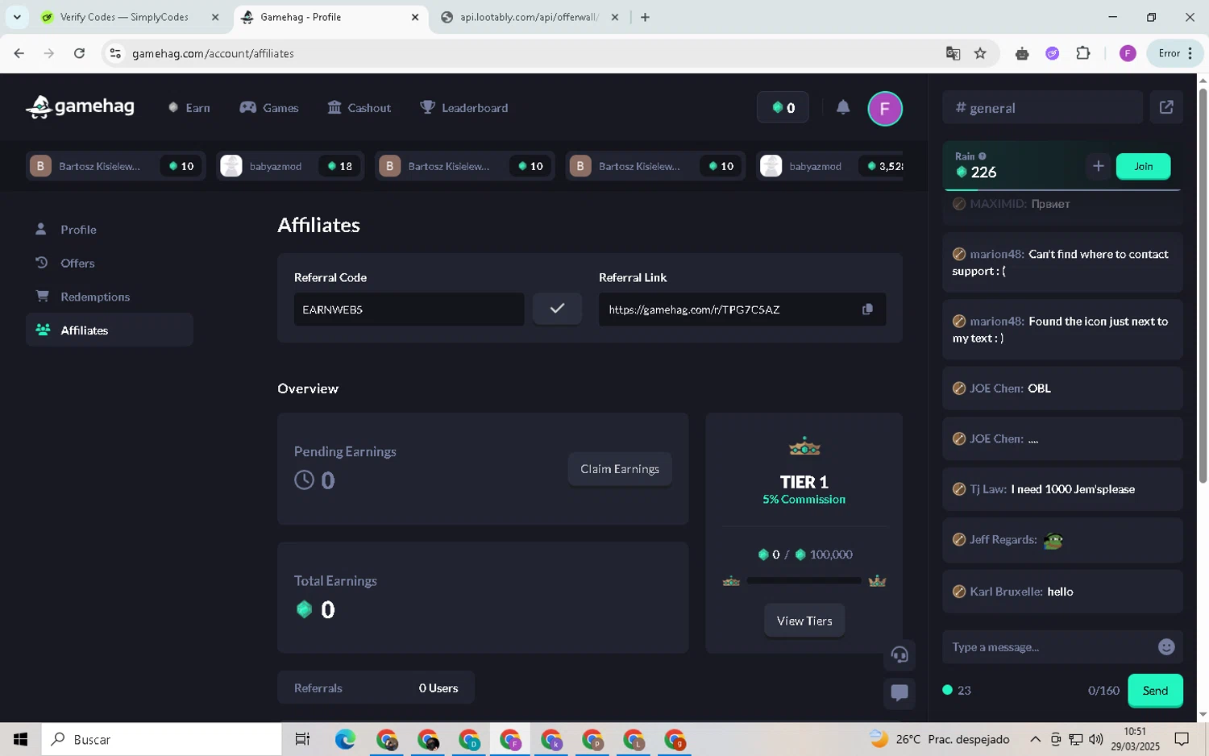Open the Cashout page
Image resolution: width=1209 pixels, height=756 pixels.
tap(359, 108)
